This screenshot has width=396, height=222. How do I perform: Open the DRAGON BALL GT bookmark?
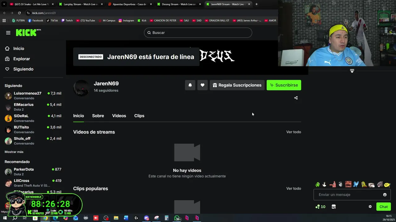[217, 21]
